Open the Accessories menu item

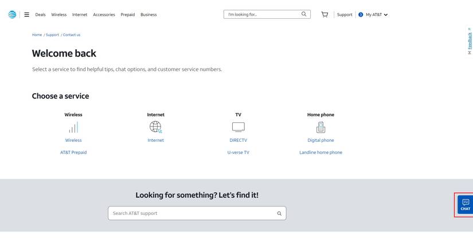(x=104, y=14)
